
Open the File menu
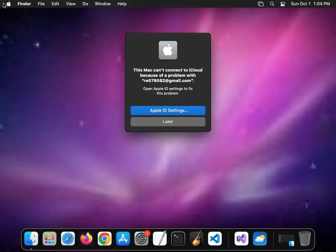point(41,4)
